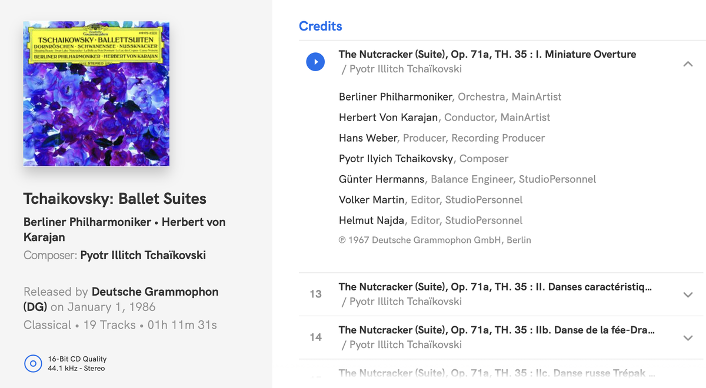Select the Credits section heading

(320, 26)
